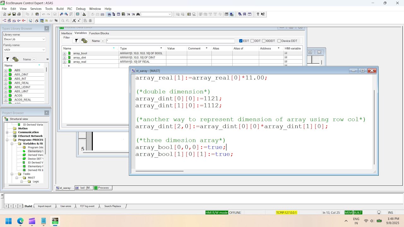Screen dimensions: 404x227
Task: Toggle the EDT checkbox
Action: [241, 41]
